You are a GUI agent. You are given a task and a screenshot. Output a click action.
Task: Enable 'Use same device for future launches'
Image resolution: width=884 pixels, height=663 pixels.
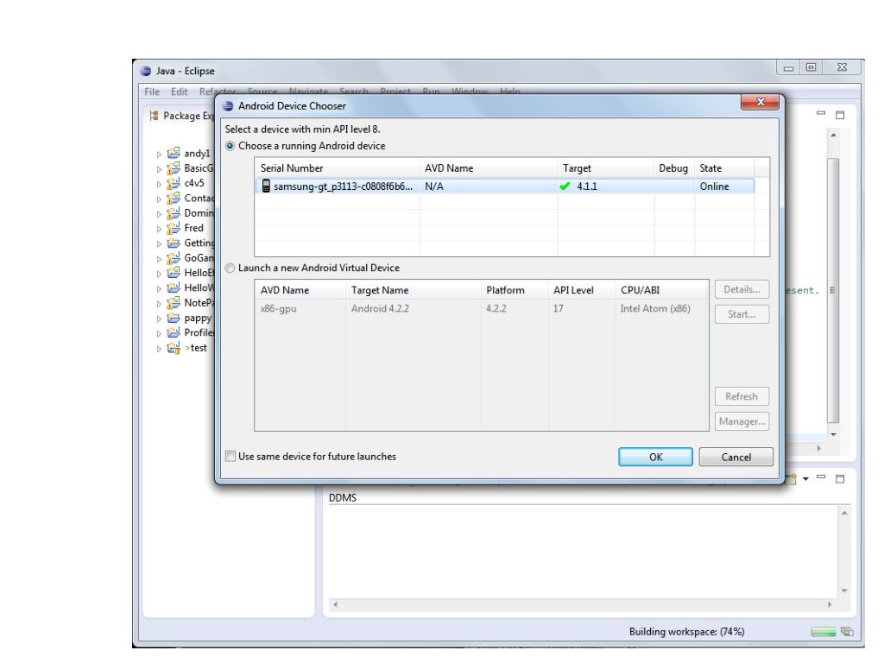[230, 457]
